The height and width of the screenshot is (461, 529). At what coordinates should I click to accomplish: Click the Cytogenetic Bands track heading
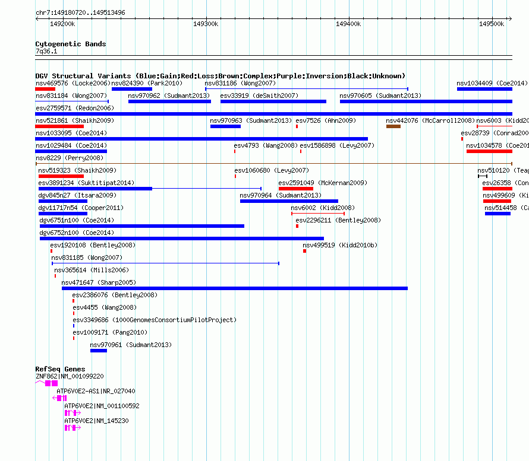point(71,44)
